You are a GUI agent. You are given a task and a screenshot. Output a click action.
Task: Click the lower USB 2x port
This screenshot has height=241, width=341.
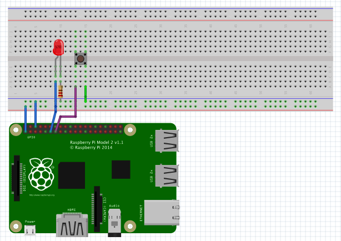(167, 175)
